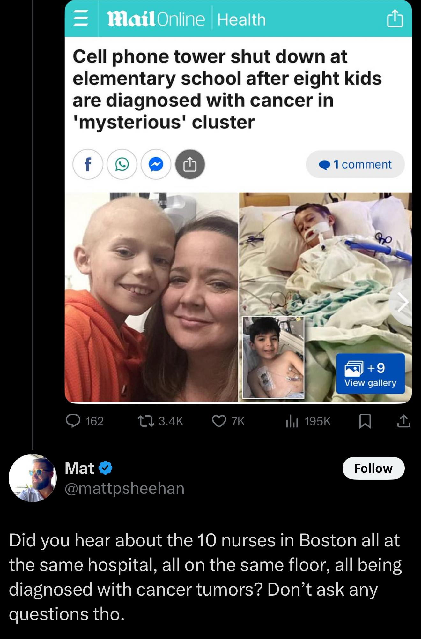This screenshot has height=639, width=421.
Task: Share article via Facebook icon
Action: (88, 164)
